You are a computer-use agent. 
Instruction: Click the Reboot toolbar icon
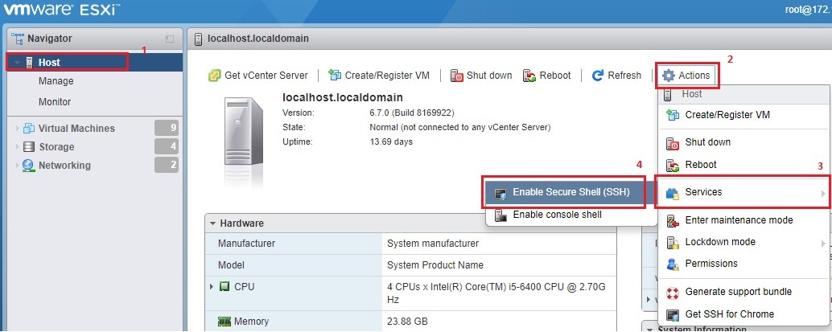529,76
